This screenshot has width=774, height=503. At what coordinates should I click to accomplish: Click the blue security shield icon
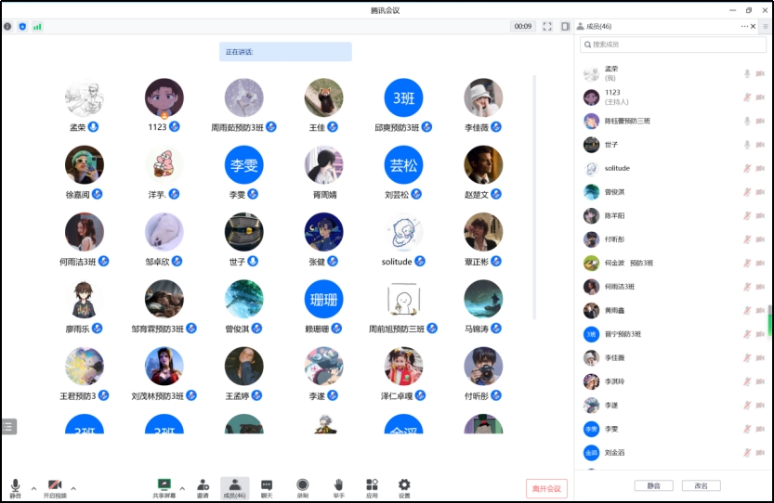click(22, 27)
